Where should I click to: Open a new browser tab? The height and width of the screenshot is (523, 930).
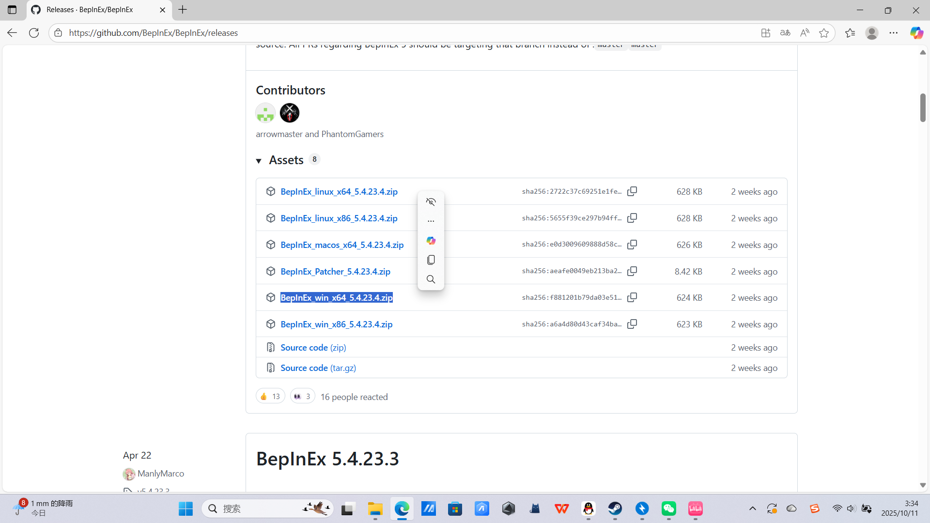(x=183, y=10)
